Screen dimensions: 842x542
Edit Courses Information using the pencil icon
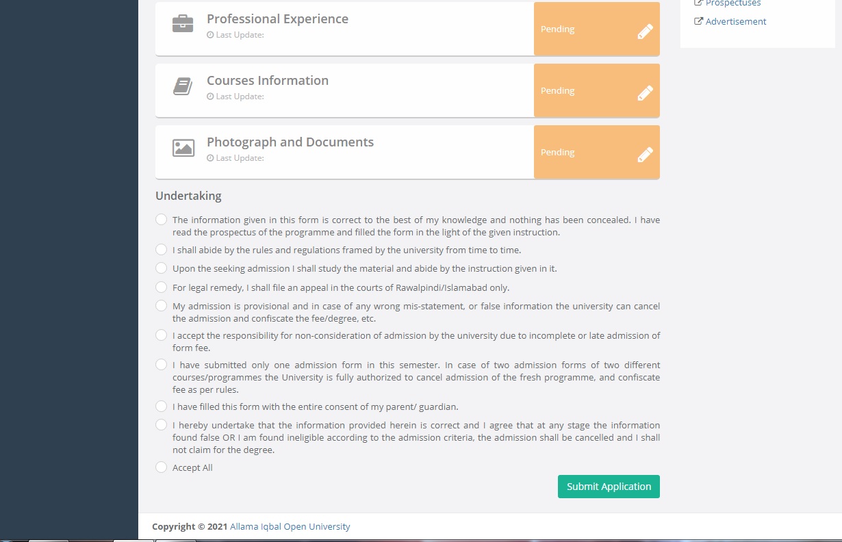point(645,93)
